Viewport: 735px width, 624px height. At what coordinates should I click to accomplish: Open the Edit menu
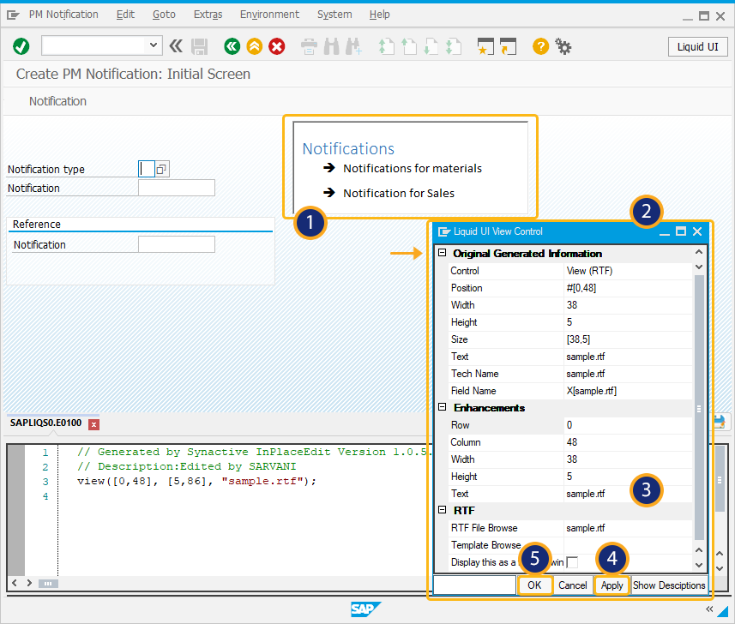[x=125, y=15]
